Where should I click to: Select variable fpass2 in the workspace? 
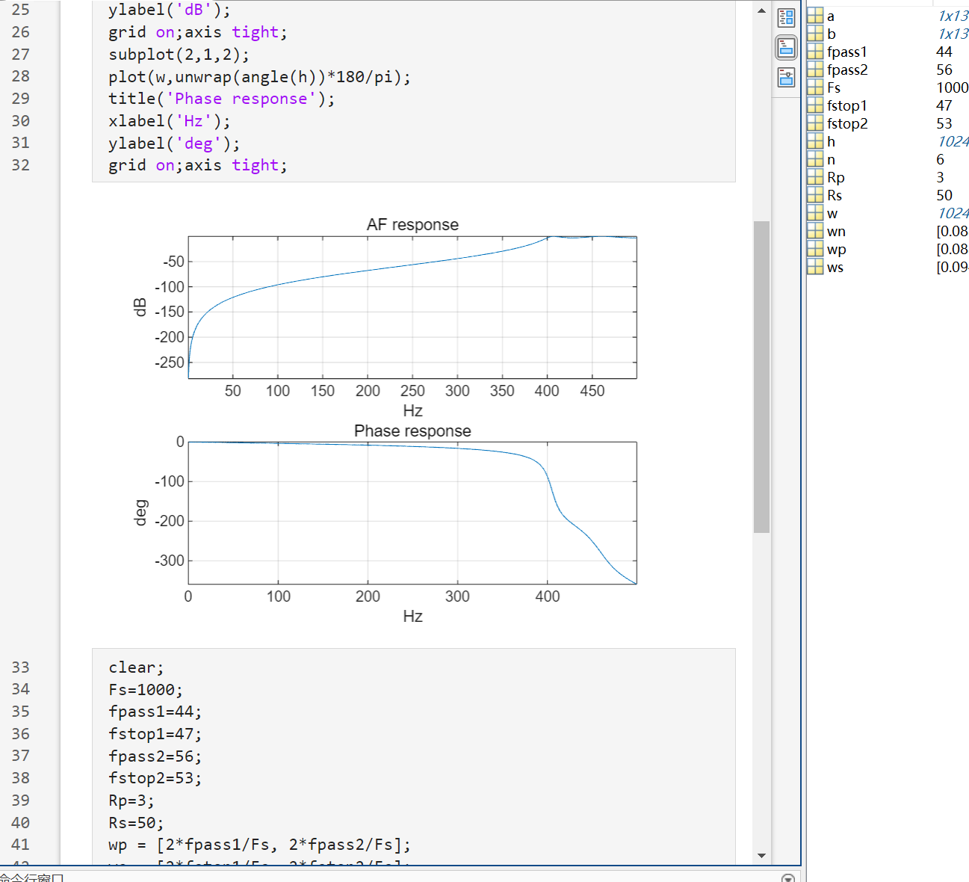click(847, 70)
